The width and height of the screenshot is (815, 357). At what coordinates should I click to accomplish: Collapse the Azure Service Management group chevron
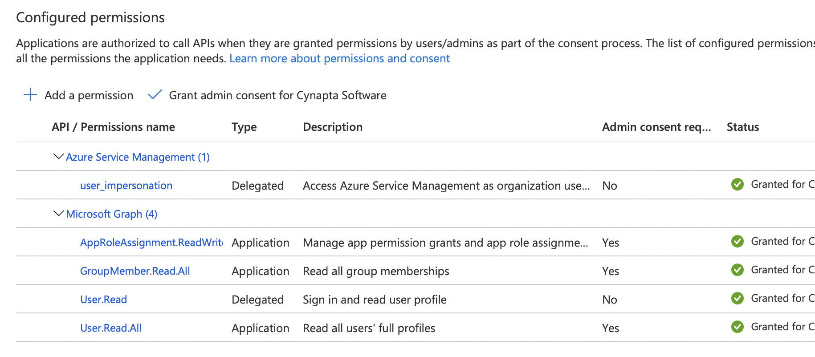tap(58, 157)
